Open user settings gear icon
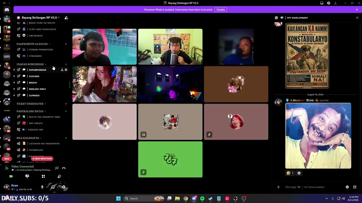 pyautogui.click(x=64, y=187)
